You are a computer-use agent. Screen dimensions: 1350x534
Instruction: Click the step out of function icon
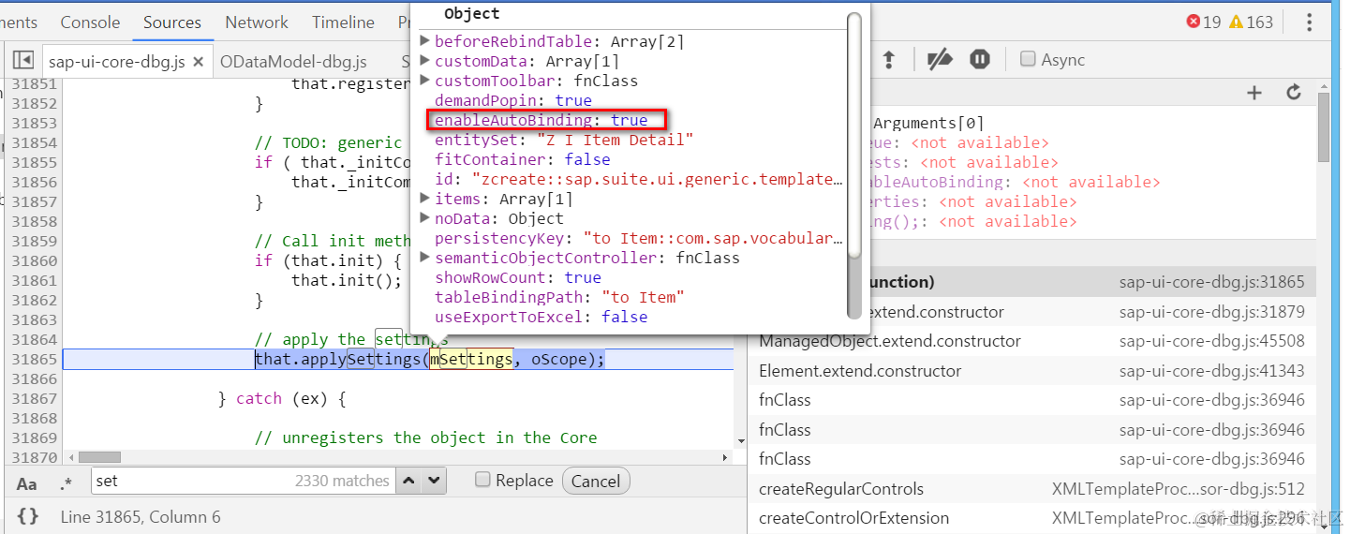point(888,60)
